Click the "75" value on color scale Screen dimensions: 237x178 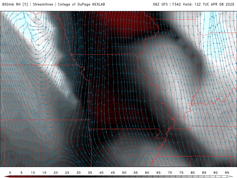click(181, 173)
